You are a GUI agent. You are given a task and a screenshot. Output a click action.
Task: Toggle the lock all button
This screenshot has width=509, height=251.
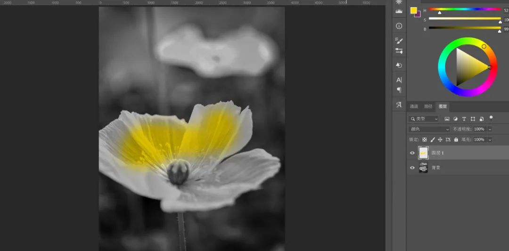456,140
